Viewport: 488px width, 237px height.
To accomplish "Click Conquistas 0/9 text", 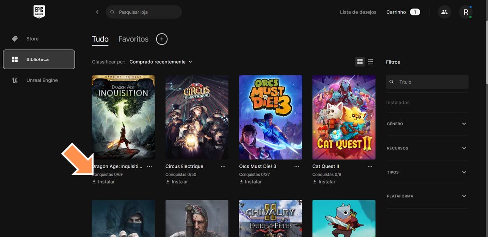I will click(x=327, y=174).
